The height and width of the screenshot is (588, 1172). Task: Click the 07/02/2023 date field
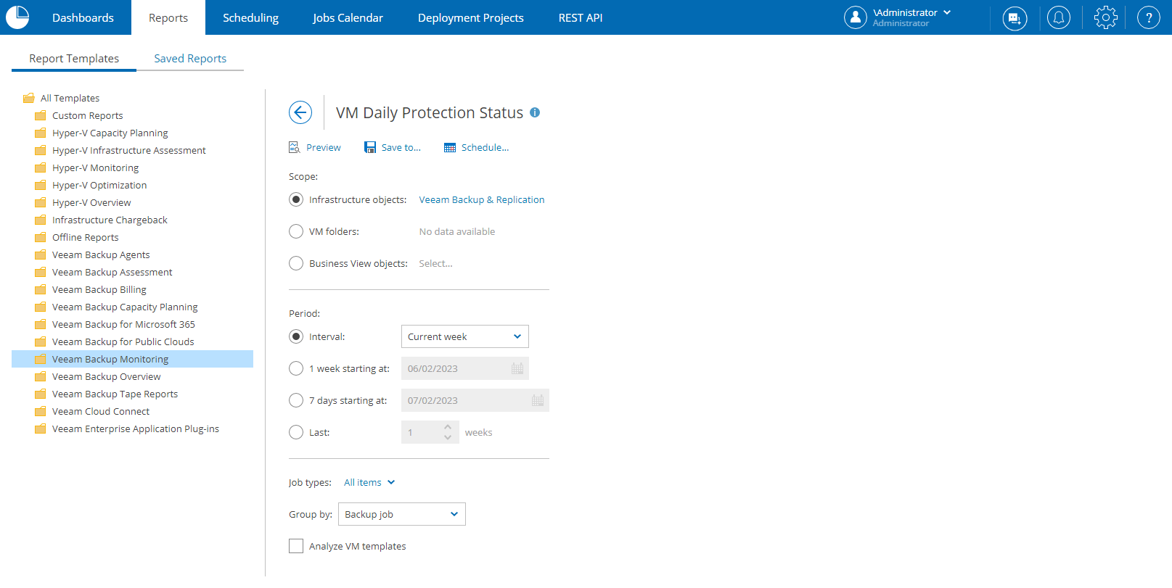click(475, 400)
